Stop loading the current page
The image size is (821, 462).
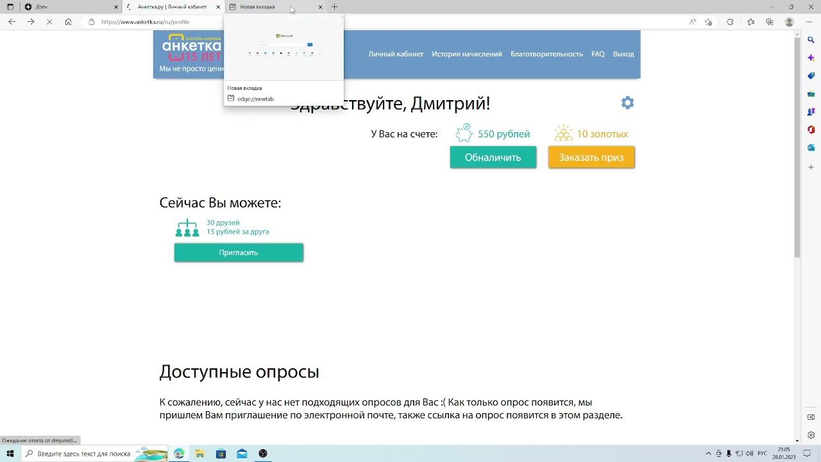click(x=49, y=22)
